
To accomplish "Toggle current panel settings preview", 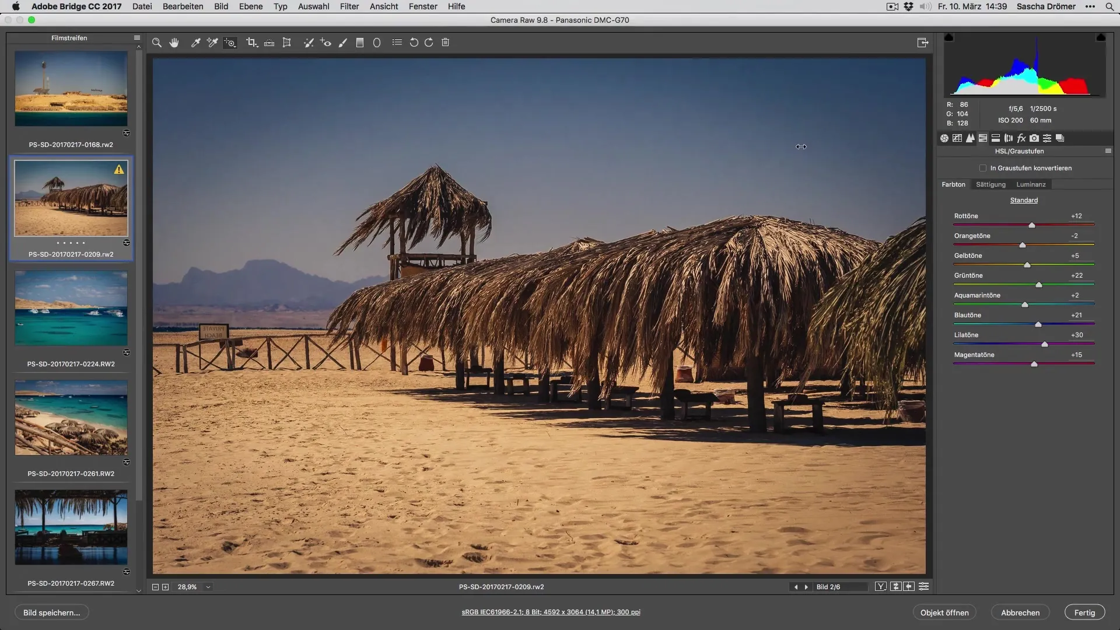I will click(924, 587).
